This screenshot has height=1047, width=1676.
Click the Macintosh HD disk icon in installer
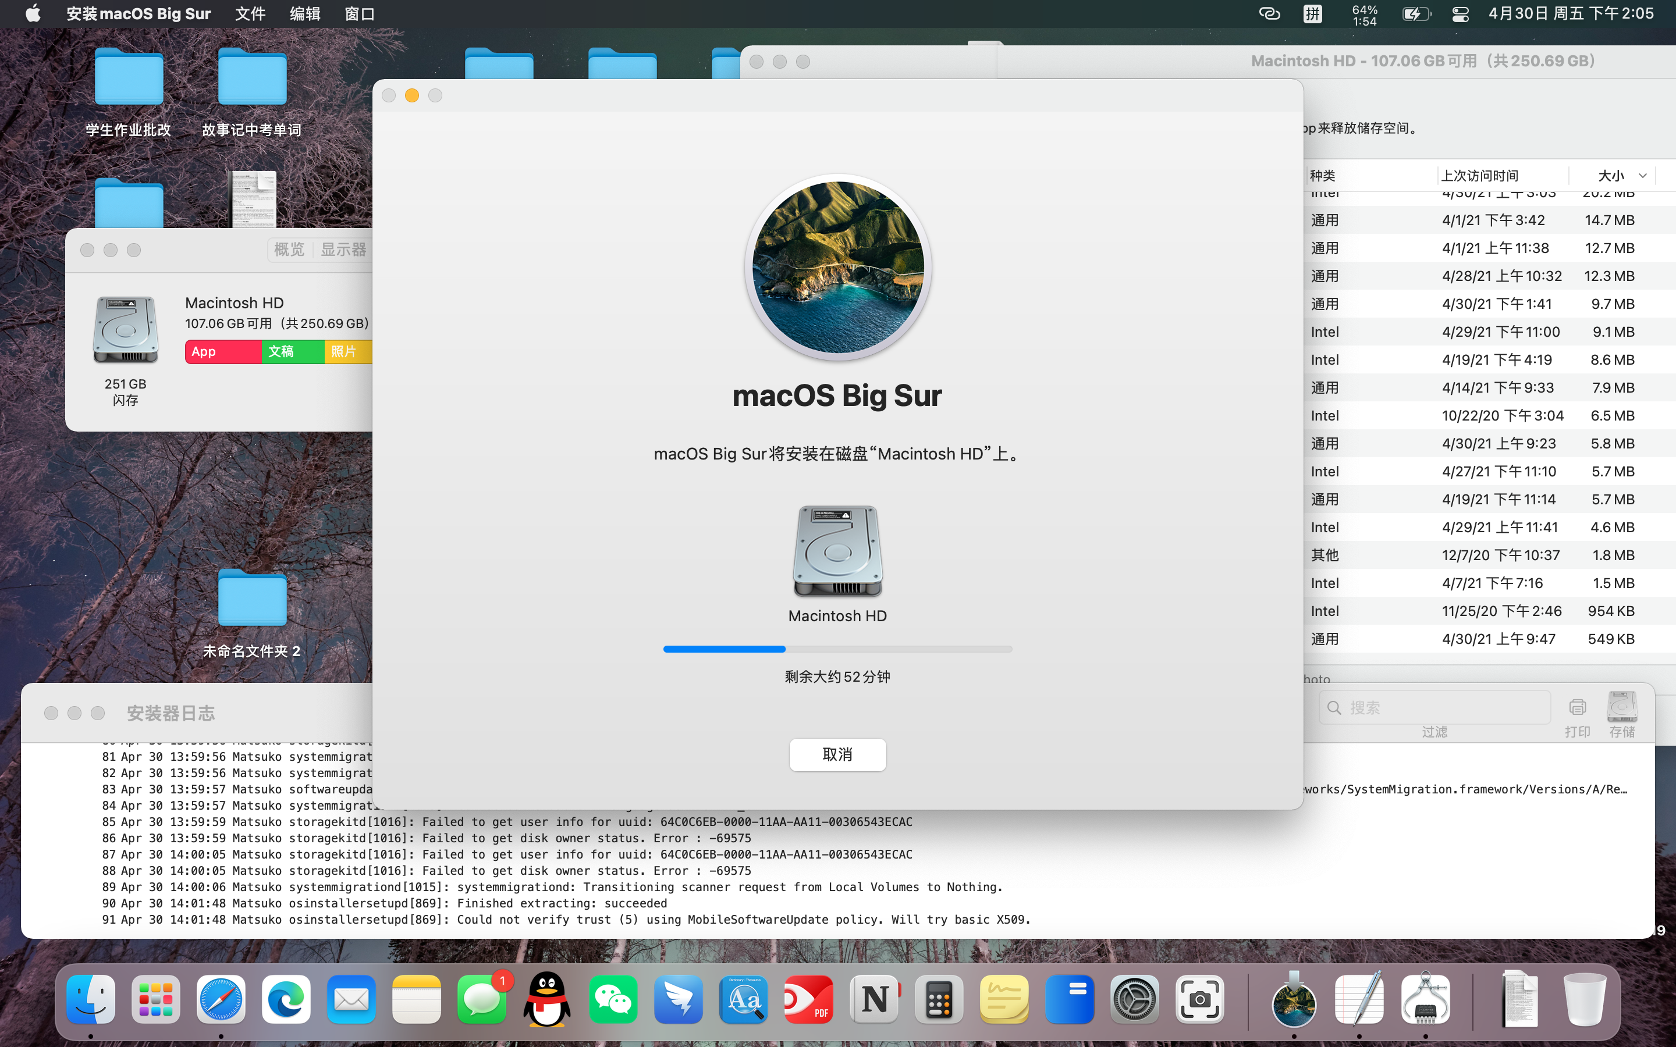click(837, 551)
